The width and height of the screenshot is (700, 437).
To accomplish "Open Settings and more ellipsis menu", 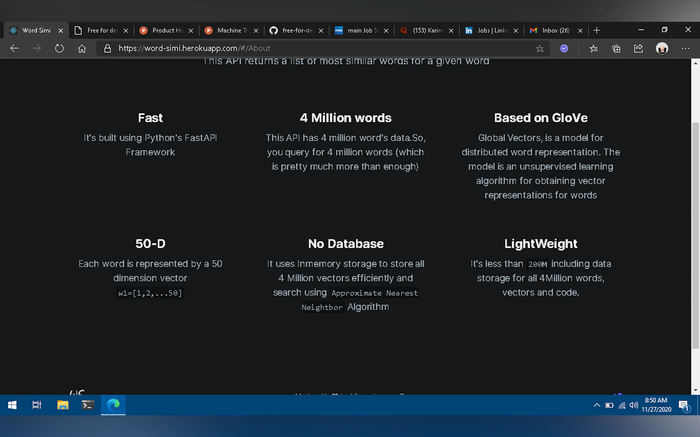I will click(x=685, y=48).
